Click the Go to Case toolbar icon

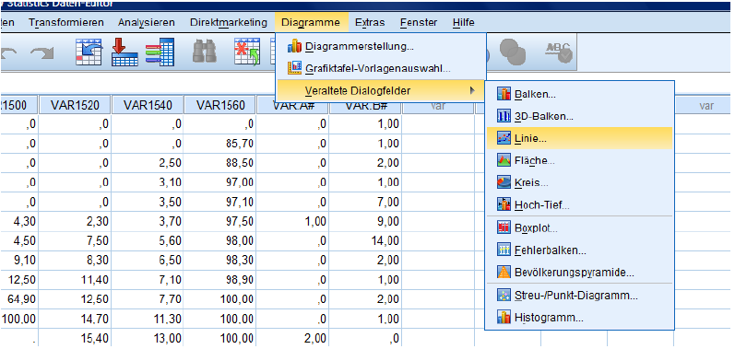89,52
